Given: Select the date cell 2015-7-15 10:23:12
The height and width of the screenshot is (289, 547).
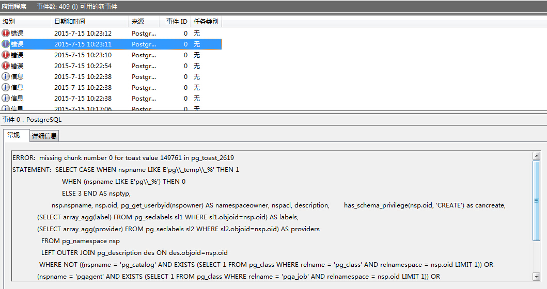Looking at the screenshot, I should (83, 33).
